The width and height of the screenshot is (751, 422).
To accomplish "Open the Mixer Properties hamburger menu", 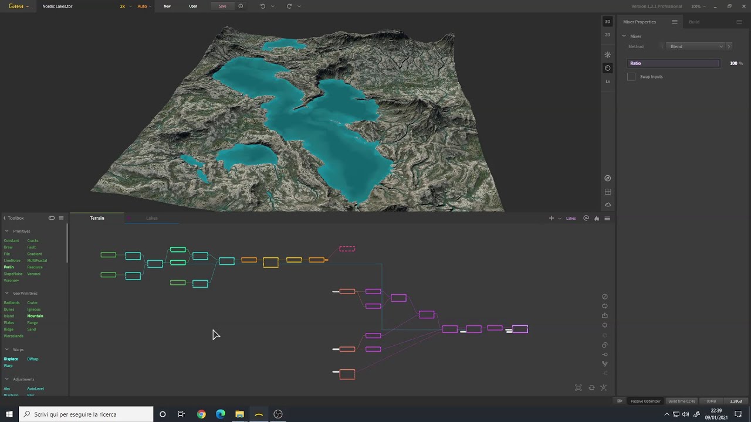I will pyautogui.click(x=675, y=22).
